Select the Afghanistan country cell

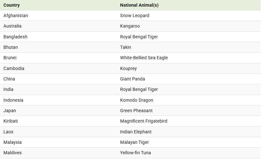tap(16, 16)
